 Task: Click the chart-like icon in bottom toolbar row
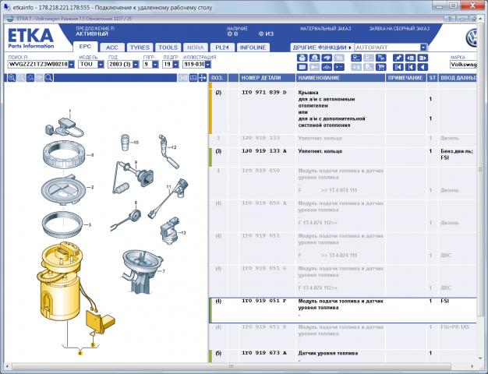tap(327, 67)
